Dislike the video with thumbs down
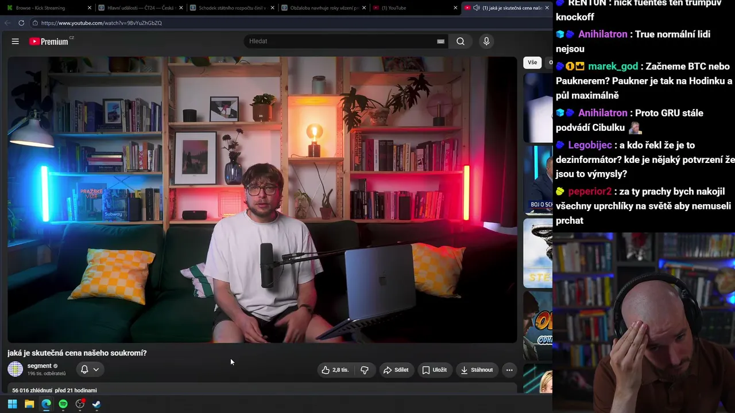This screenshot has height=413, width=735. pos(365,370)
